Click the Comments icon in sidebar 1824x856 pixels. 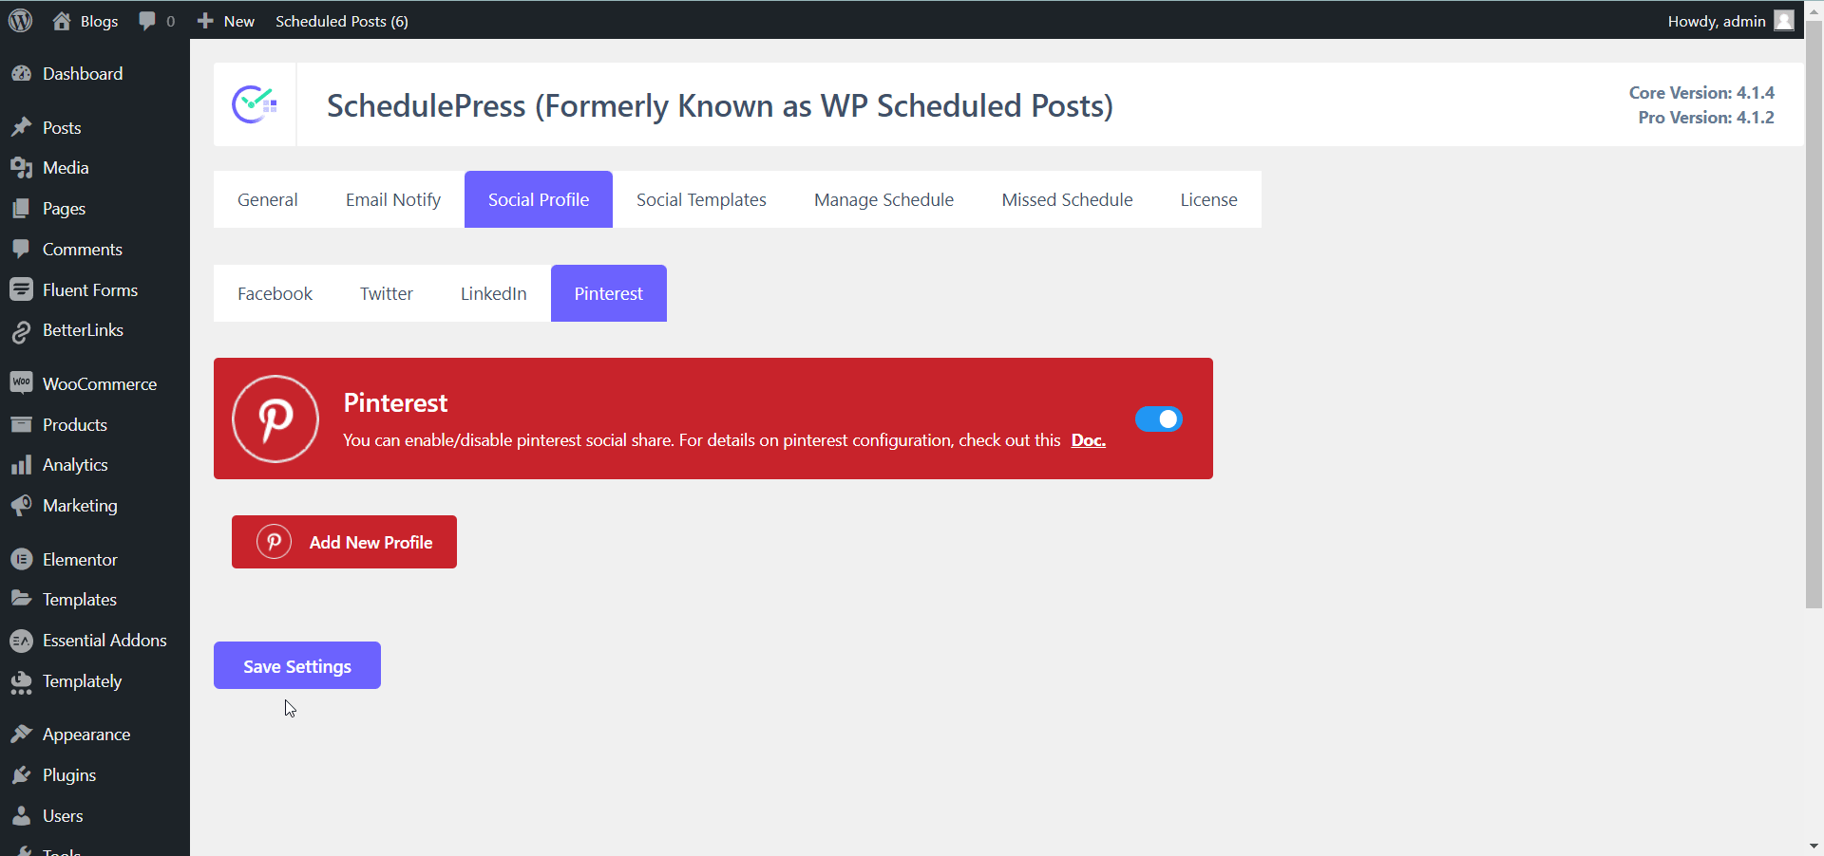[21, 249]
